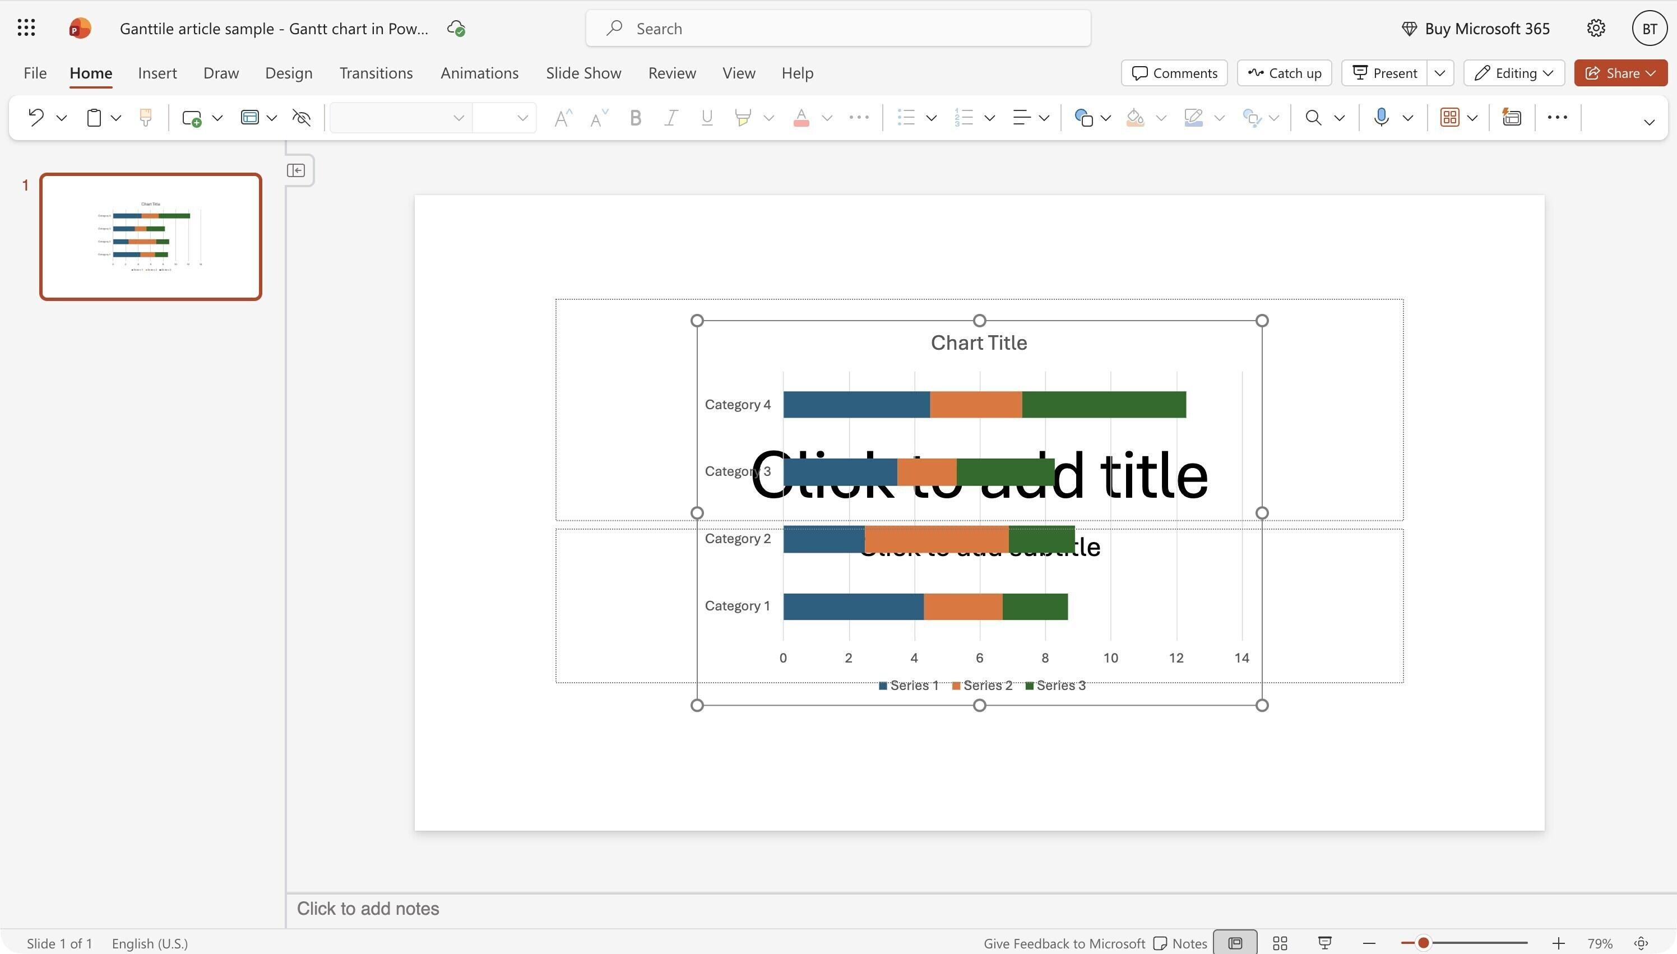Click the Catch up button
The width and height of the screenshot is (1677, 954).
[x=1284, y=73]
